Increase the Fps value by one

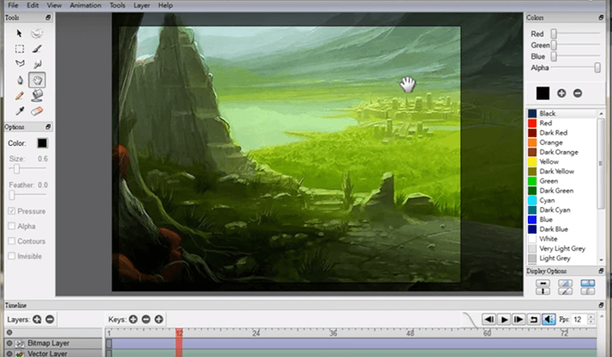pos(591,316)
